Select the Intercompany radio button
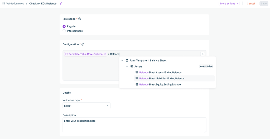Image resolution: width=270 pixels, height=139 pixels. [64, 31]
